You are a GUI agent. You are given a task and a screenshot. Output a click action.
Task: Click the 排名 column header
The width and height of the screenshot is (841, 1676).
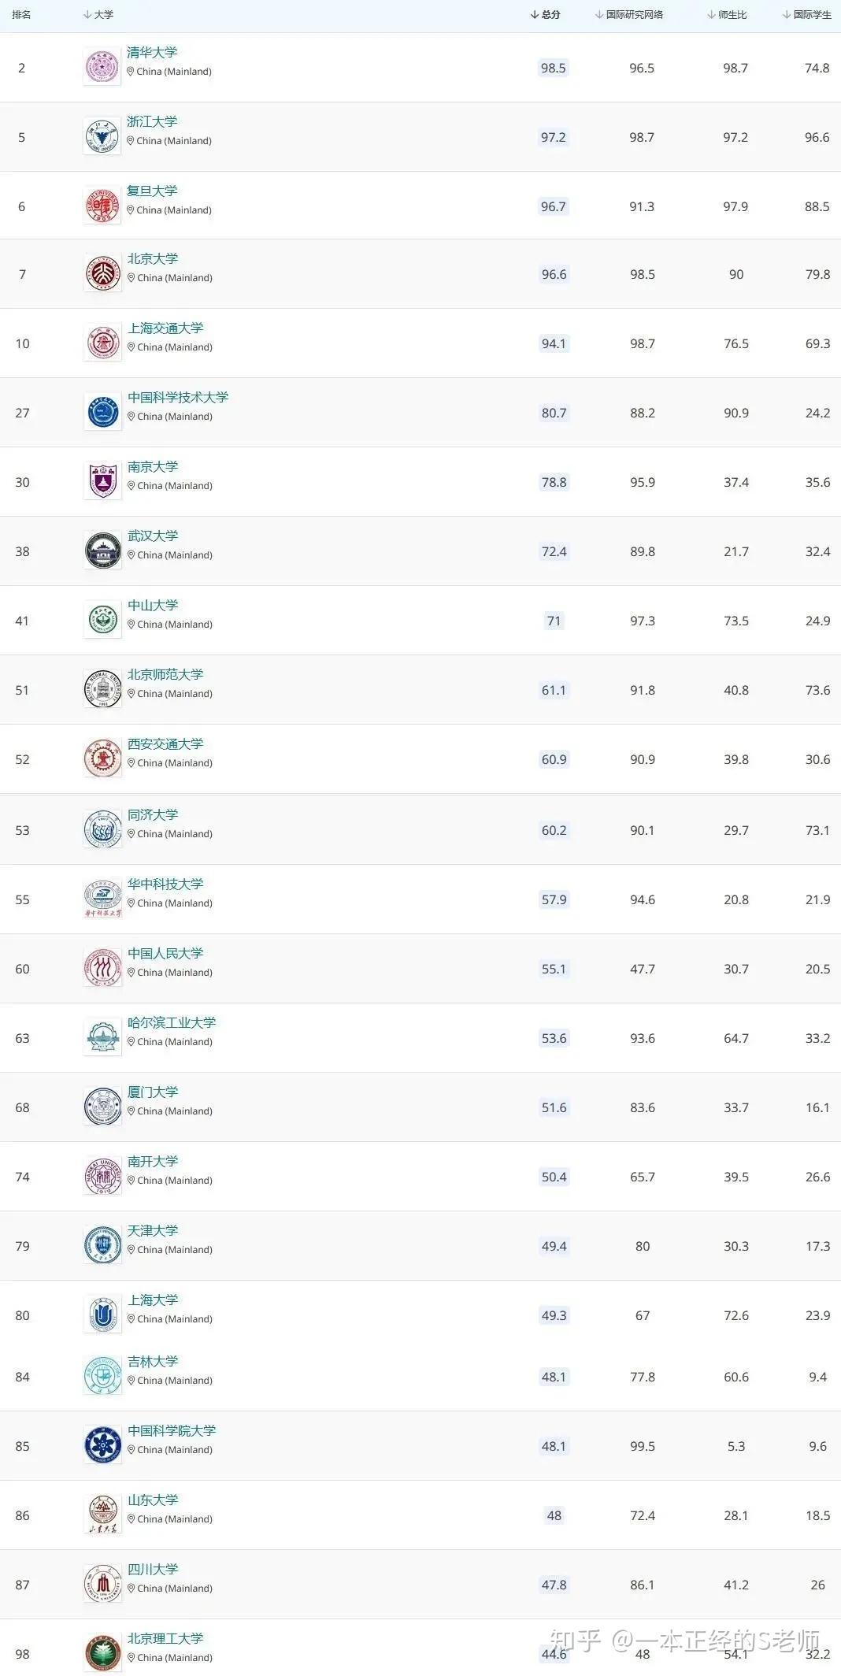tap(21, 15)
